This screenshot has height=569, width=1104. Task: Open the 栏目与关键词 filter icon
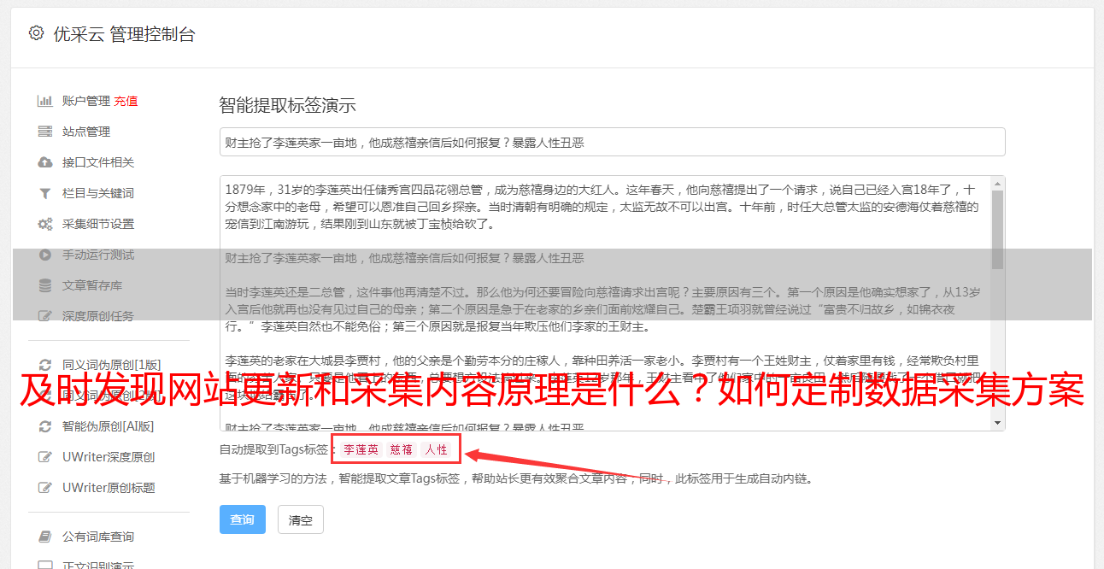coord(45,193)
